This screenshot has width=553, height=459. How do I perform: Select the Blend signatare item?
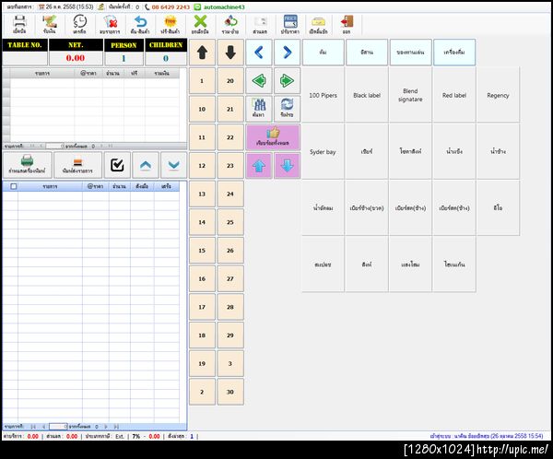410,95
